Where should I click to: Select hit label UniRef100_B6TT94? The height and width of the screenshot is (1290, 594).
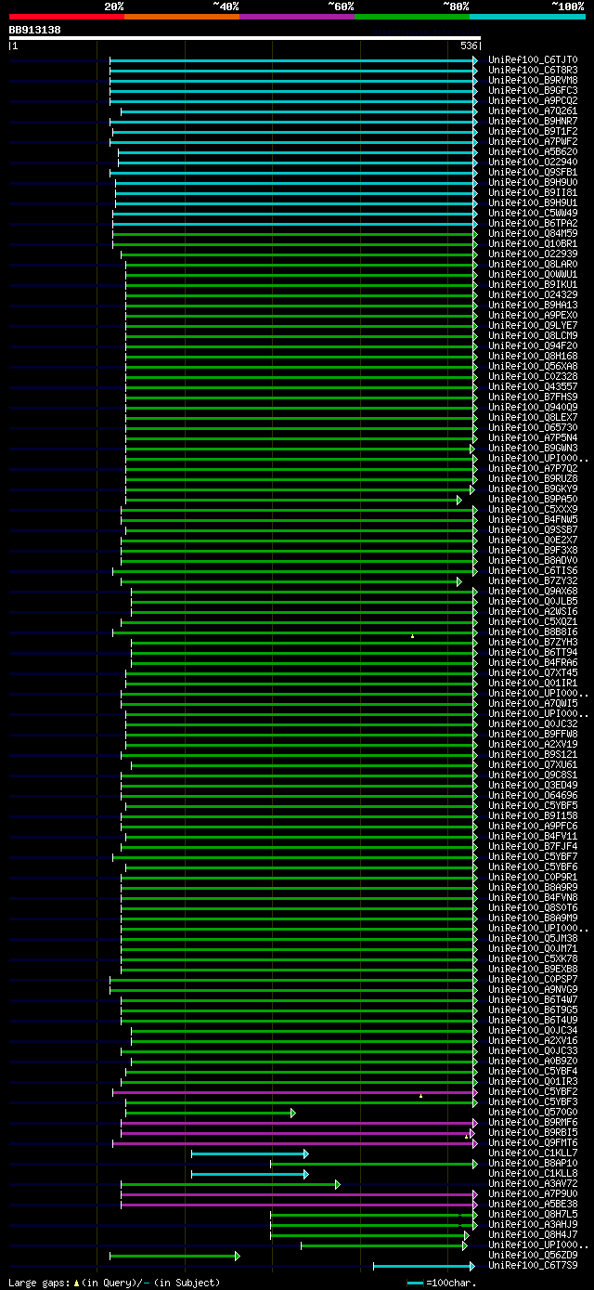pyautogui.click(x=533, y=653)
